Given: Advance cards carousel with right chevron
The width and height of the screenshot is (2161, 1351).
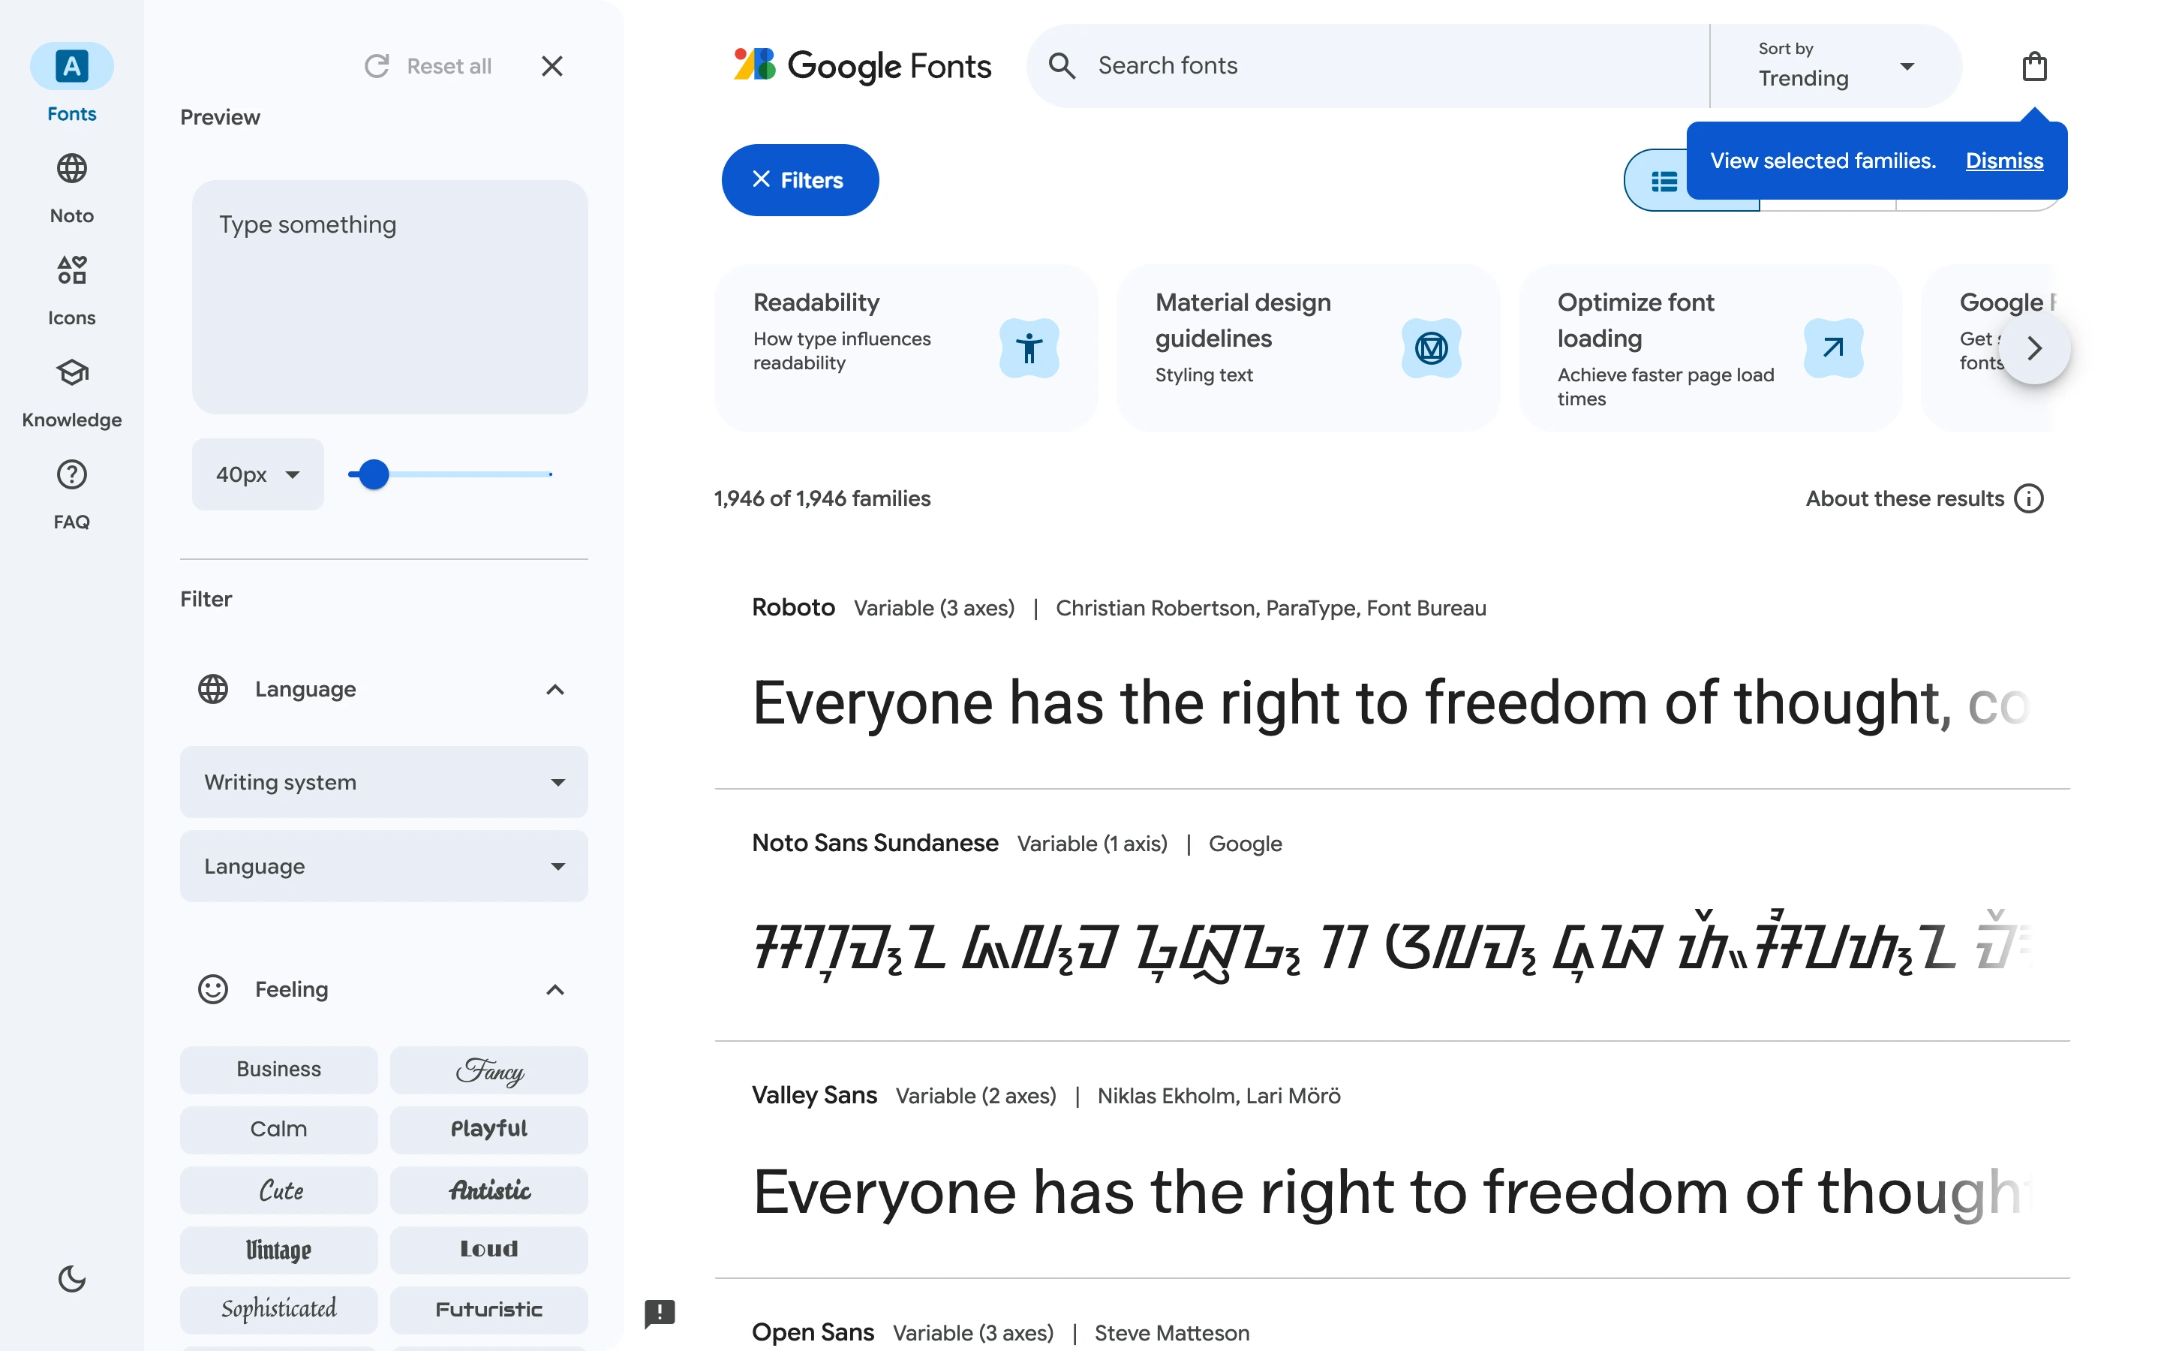Looking at the screenshot, I should pos(2034,348).
